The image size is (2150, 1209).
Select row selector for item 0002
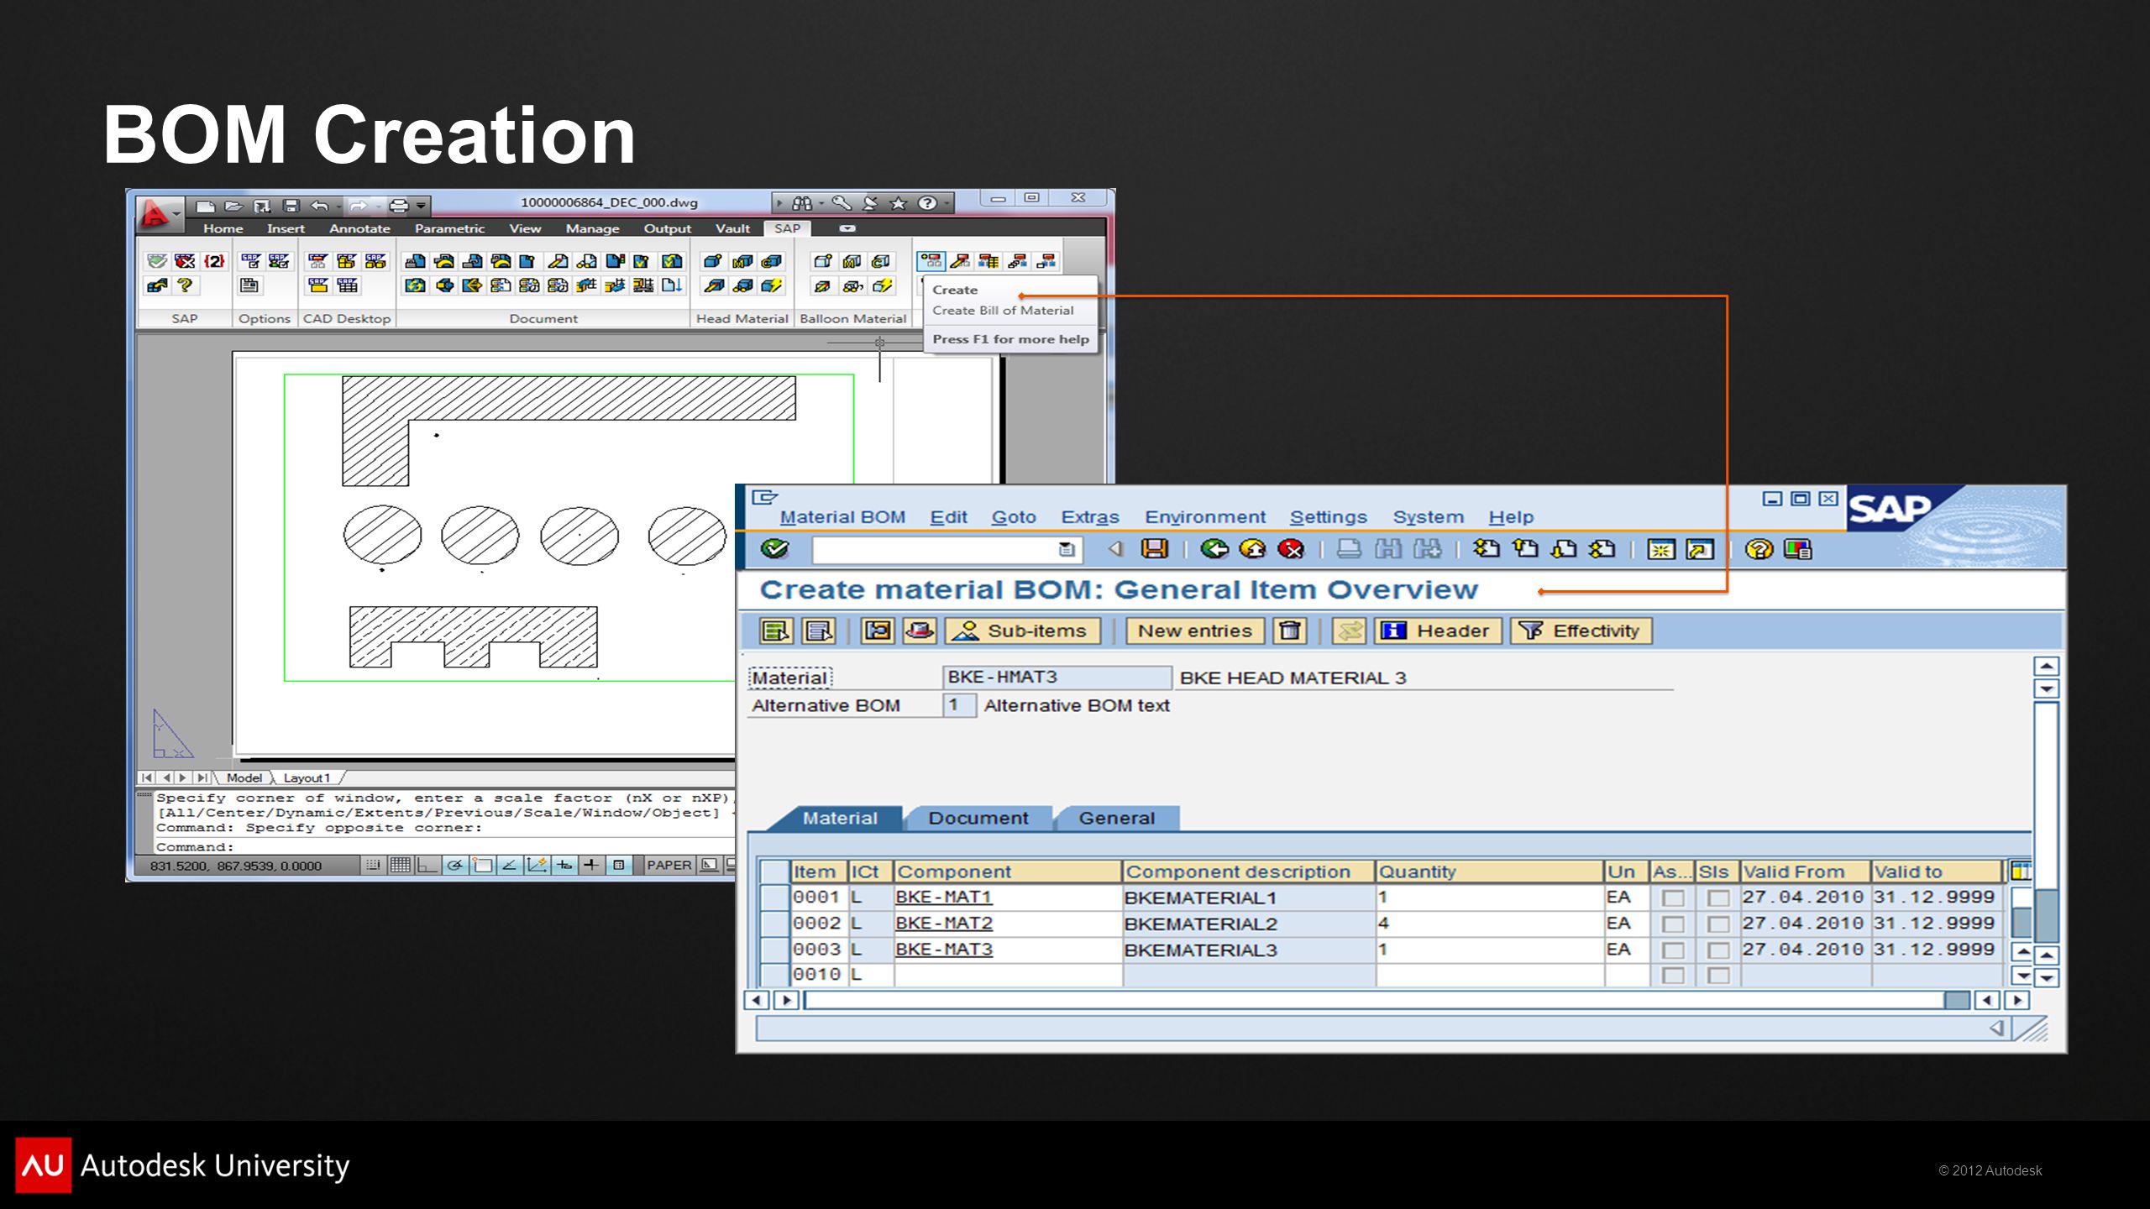(774, 924)
